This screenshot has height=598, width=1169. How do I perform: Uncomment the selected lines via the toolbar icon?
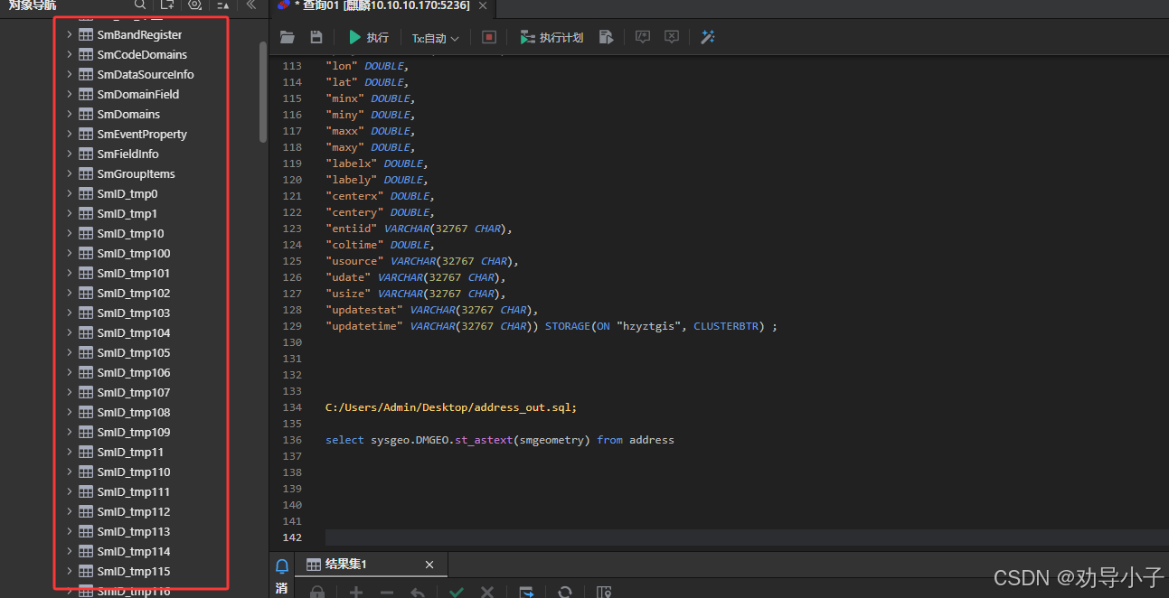point(672,37)
